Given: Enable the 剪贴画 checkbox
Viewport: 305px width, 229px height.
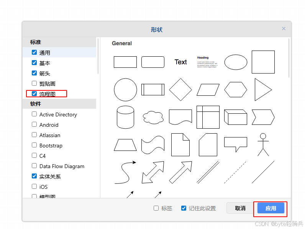Looking at the screenshot, I should (x=34, y=83).
